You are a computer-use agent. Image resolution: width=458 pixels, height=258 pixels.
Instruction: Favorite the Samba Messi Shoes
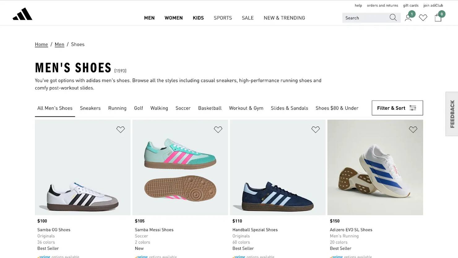(x=218, y=129)
